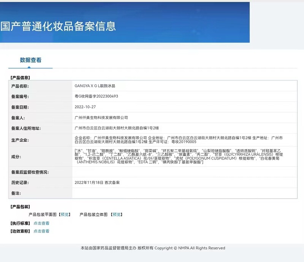This screenshot has width=304, height=262.
Task: Select the 备案日期 cell showing 2022-10-27
Action: [x=85, y=107]
